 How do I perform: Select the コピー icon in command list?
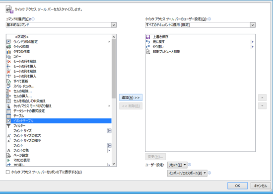(8, 57)
